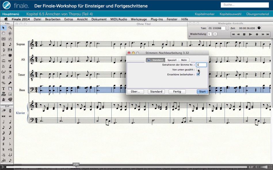Click the Standard button at dialog bottom

156,92
